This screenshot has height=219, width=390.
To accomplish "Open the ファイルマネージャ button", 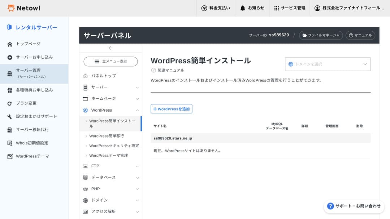I will click(321, 35).
